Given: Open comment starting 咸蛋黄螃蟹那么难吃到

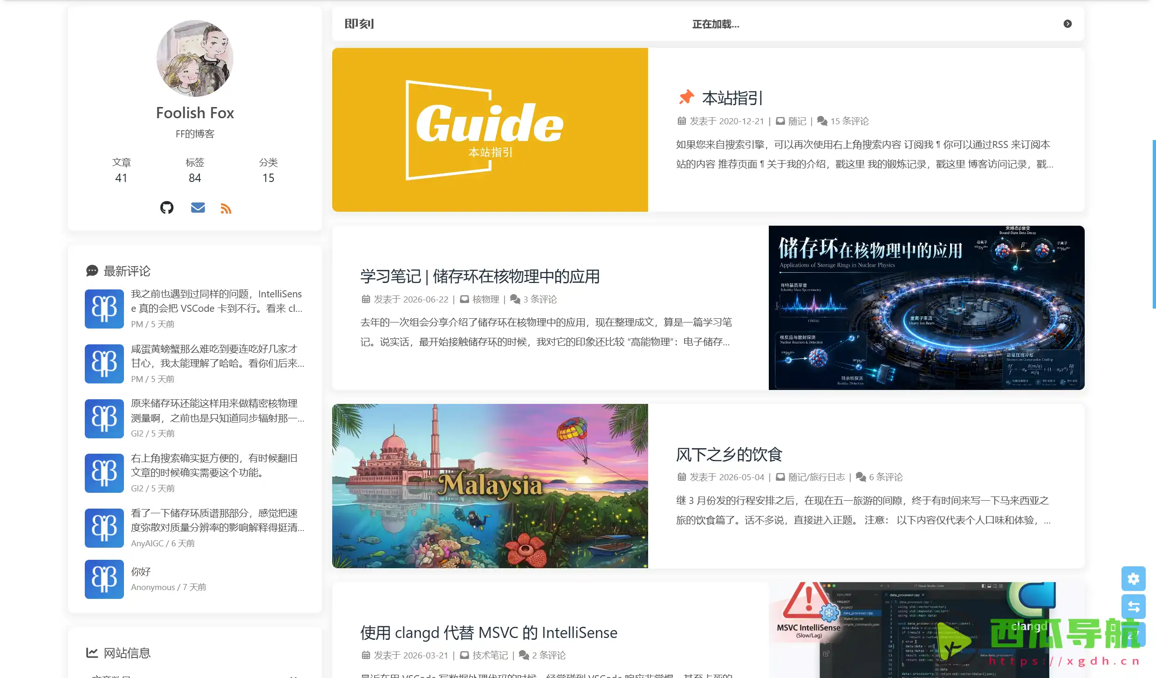Looking at the screenshot, I should pos(218,356).
